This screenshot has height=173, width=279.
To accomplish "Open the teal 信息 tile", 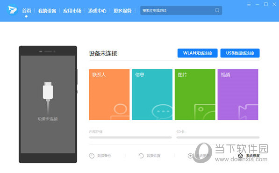I will point(152,94).
